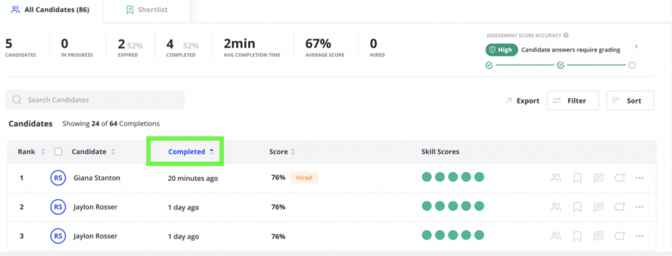The image size is (672, 256).
Task: Open comments for Giana Stanton
Action: click(598, 178)
